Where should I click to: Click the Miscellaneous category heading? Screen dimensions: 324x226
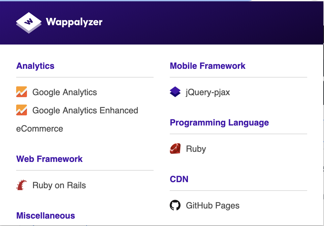click(45, 216)
